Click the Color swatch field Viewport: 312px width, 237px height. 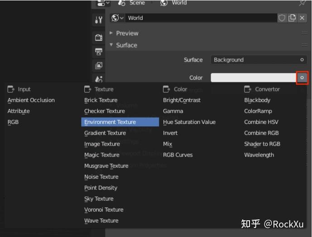pos(253,78)
